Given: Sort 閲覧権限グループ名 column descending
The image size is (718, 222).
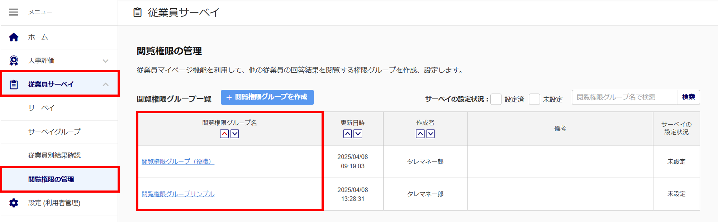Looking at the screenshot, I should pos(235,134).
